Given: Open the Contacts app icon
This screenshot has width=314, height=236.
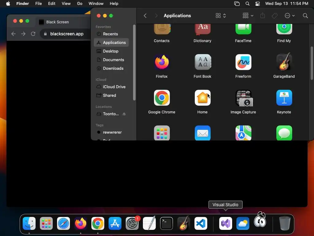Looking at the screenshot, I should (162, 29).
